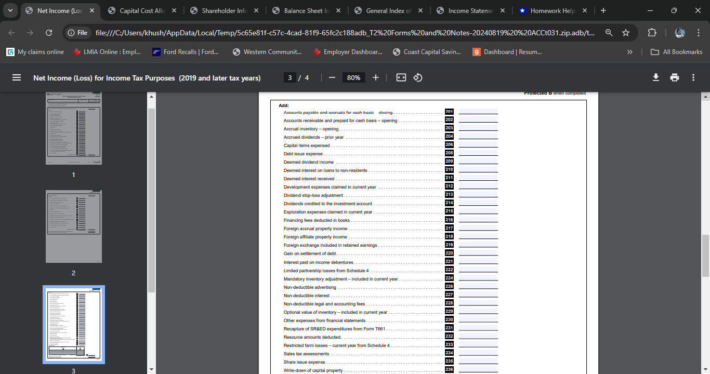Click the line 202 amount field
This screenshot has width=710, height=374.
click(478, 120)
